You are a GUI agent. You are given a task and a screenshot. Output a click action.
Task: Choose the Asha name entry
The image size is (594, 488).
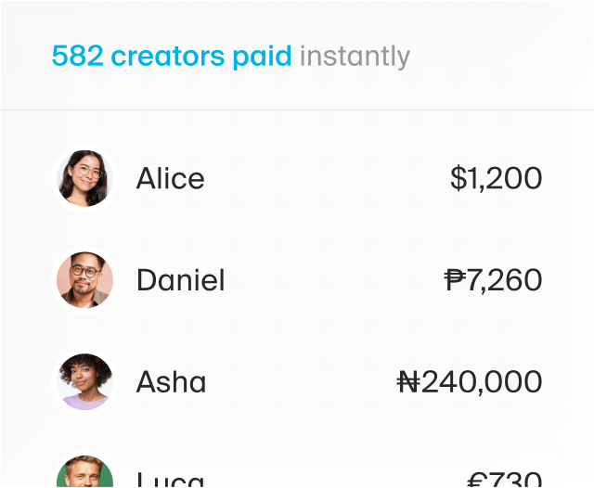coord(171,381)
